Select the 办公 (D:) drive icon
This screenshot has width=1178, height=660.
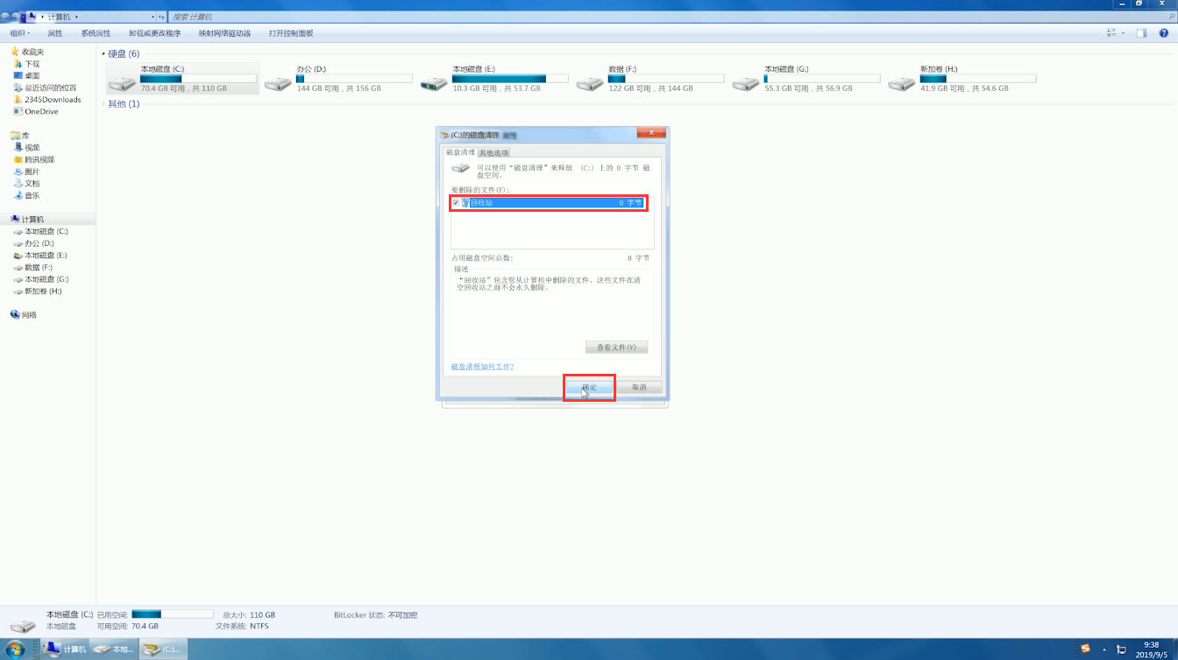click(x=278, y=83)
